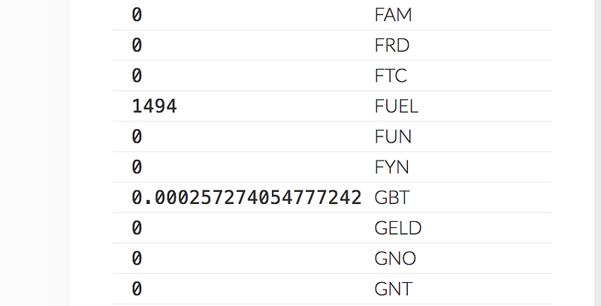The width and height of the screenshot is (601, 306).
Task: Click the FRD currency label
Action: [391, 46]
